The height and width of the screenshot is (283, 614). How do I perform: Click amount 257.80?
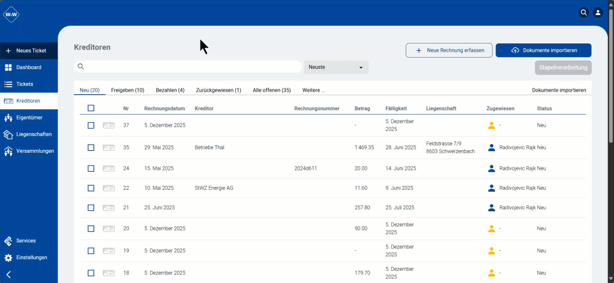point(362,207)
